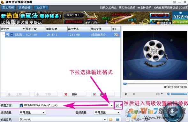The image size is (188, 122).
Task: Click the 00:11:18 value under 原始长度
Action: point(31,35)
